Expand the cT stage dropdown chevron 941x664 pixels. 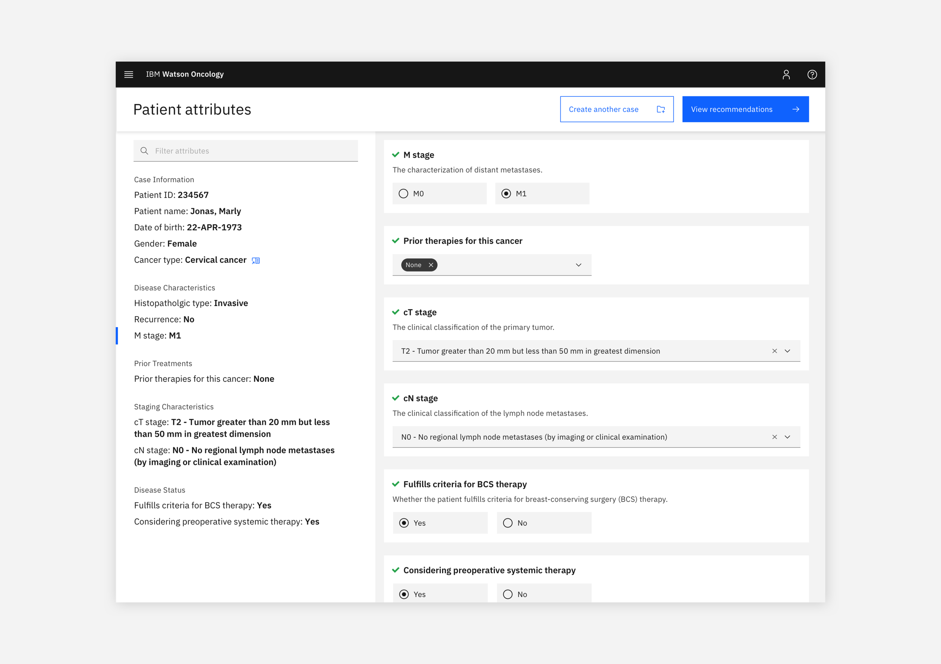(x=787, y=351)
